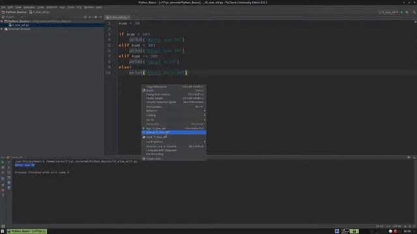
Task: Click Stop icon in Run panel
Action: 3,168
